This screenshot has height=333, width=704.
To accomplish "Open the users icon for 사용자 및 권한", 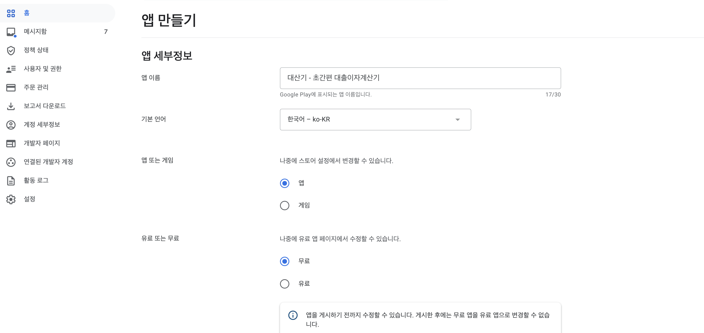I will pyautogui.click(x=11, y=69).
